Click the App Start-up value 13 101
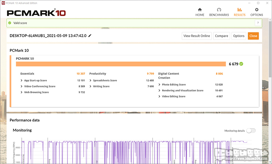This screenshot has width=272, height=164. coord(81,80)
